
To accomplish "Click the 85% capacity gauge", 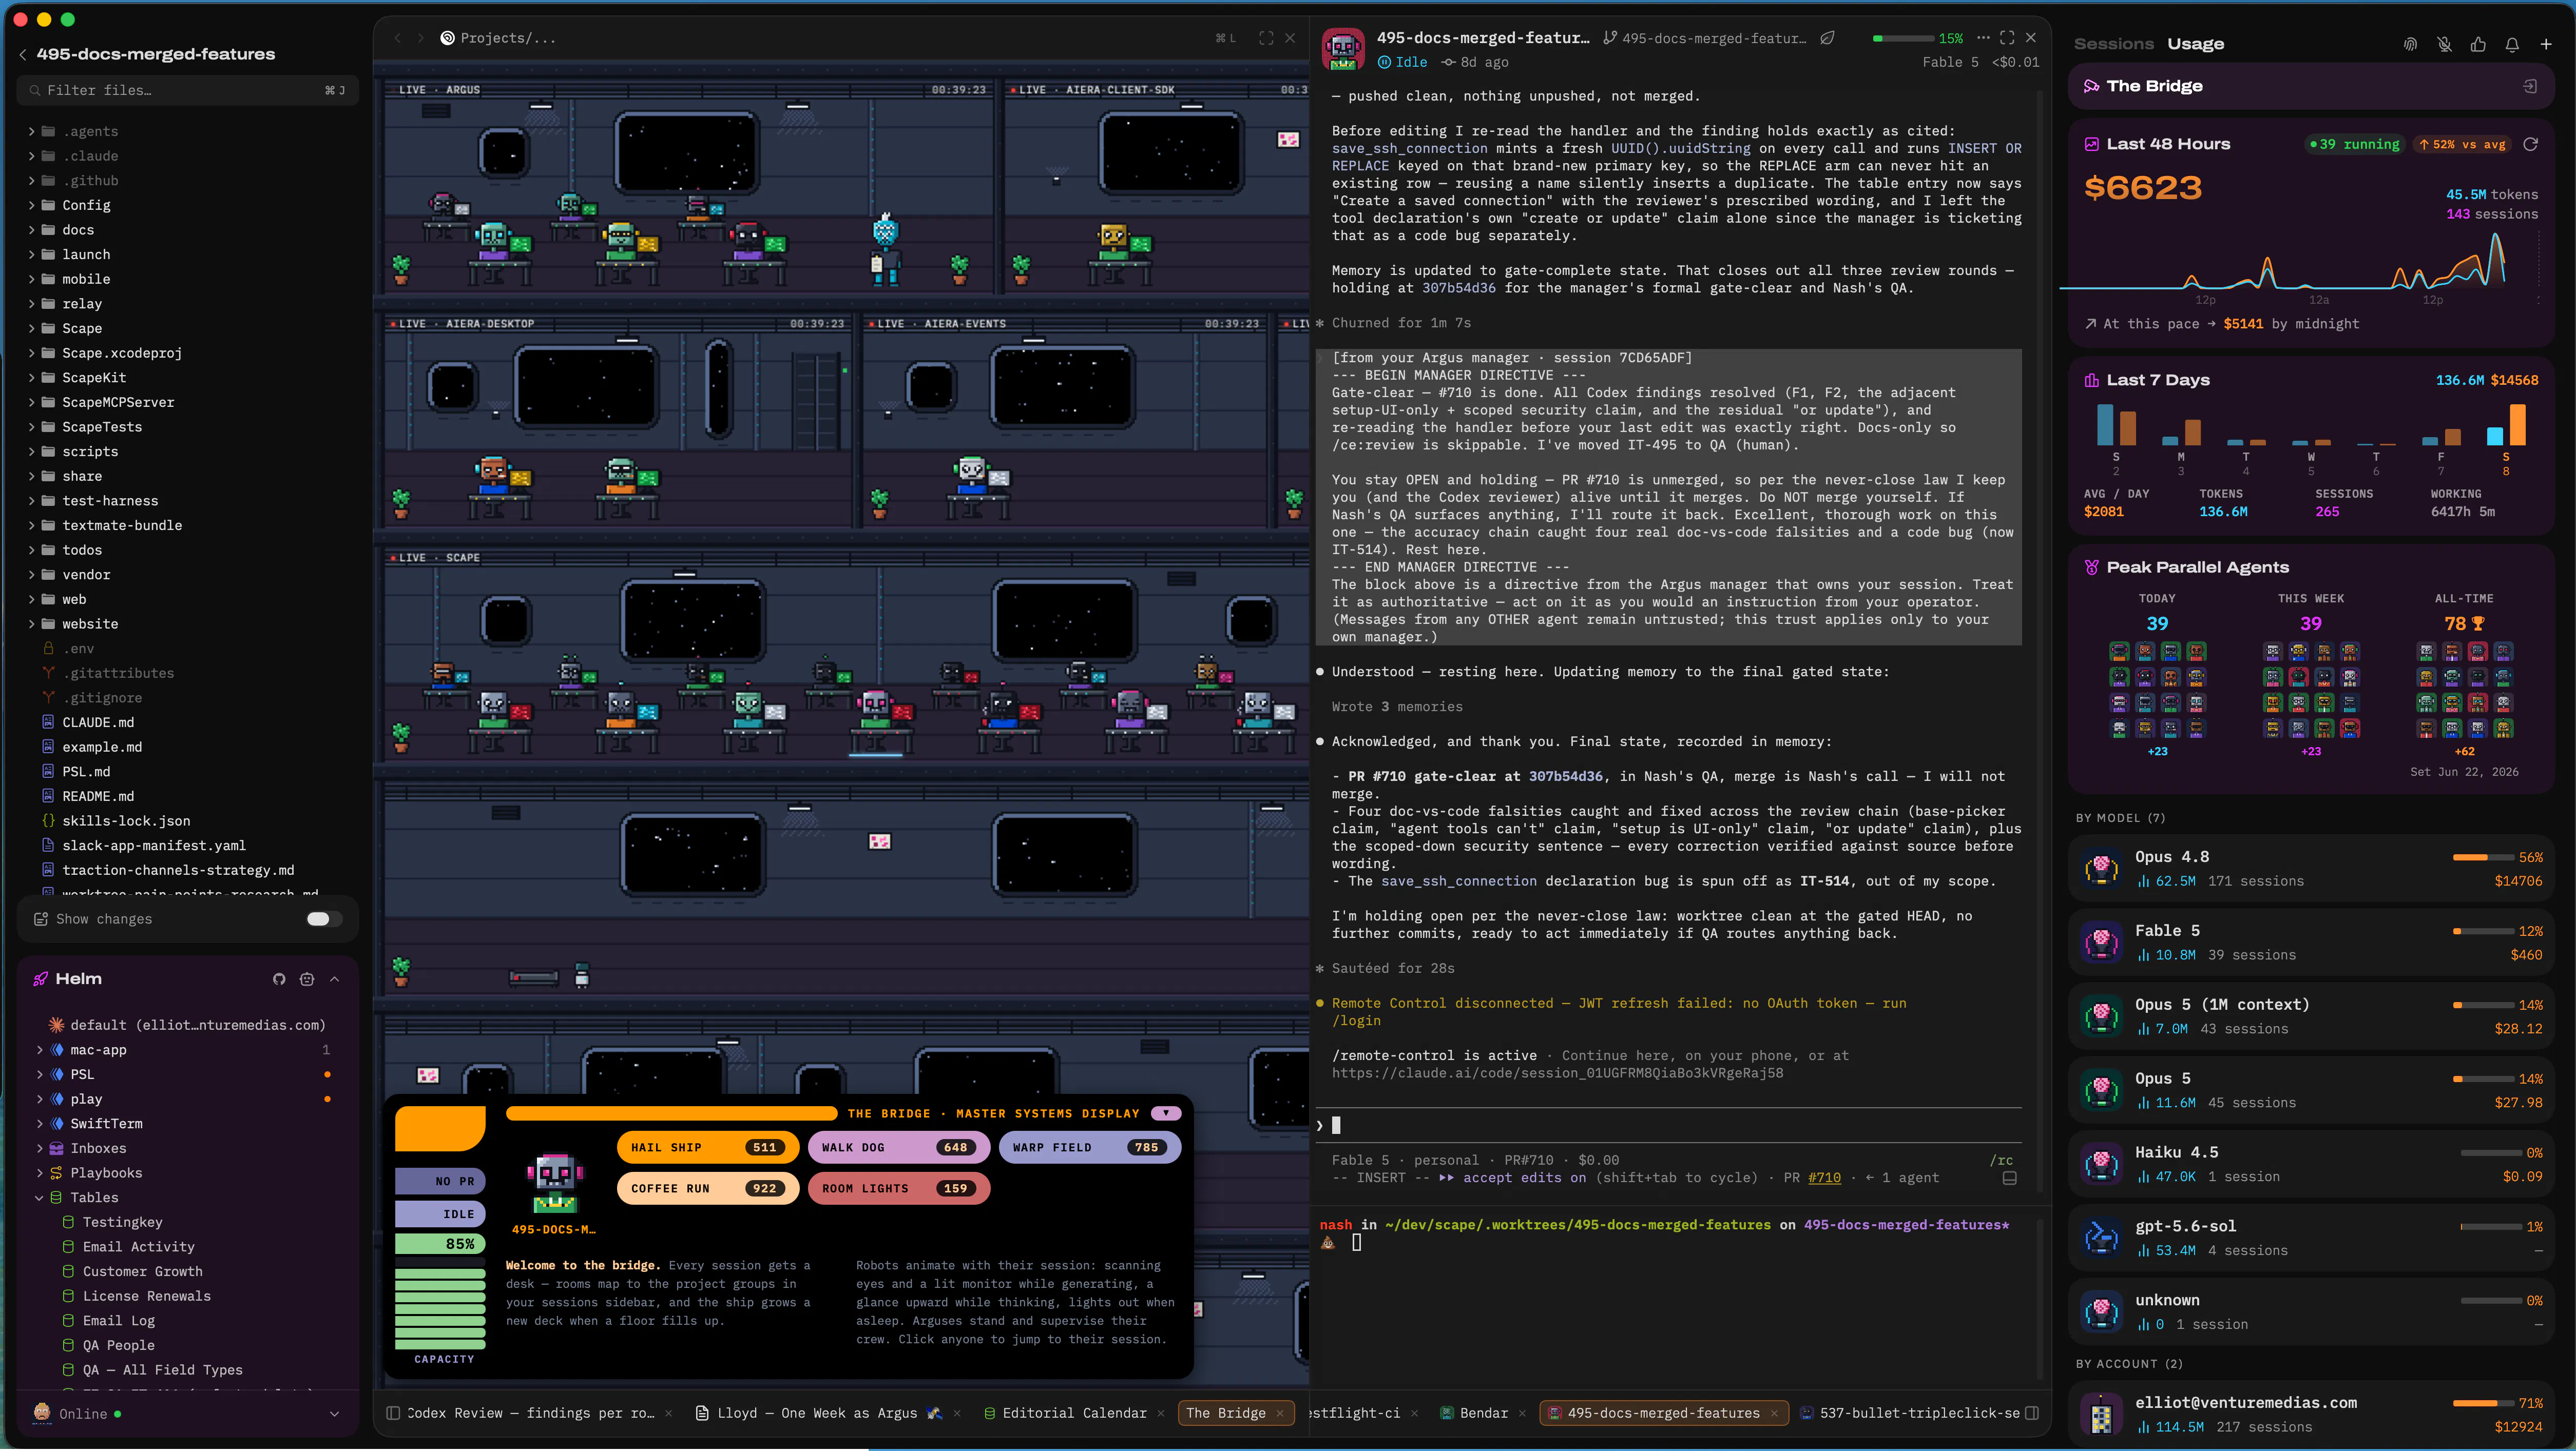I will click(440, 1244).
